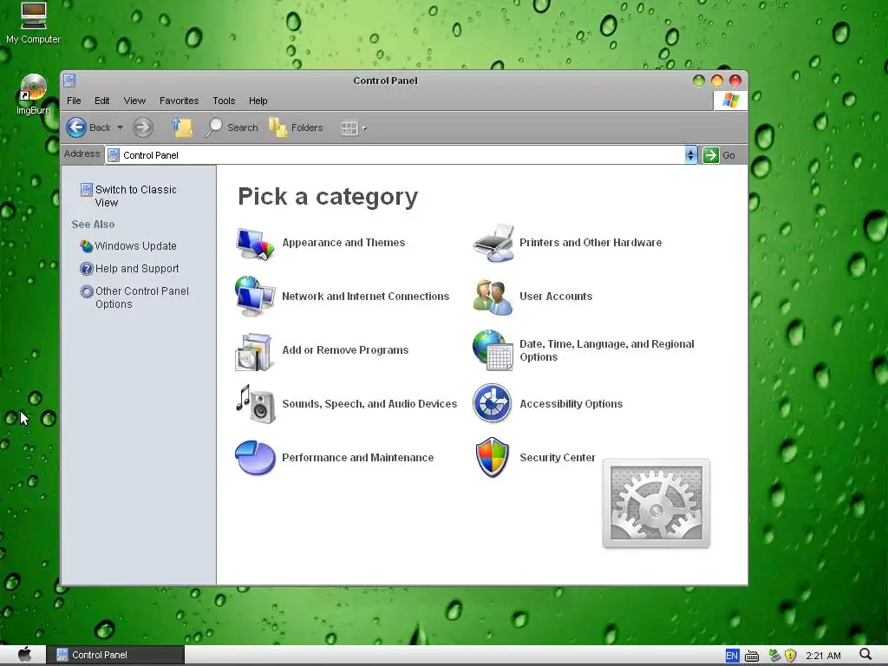
Task: Click Performance and Maintenance text link
Action: click(x=357, y=458)
